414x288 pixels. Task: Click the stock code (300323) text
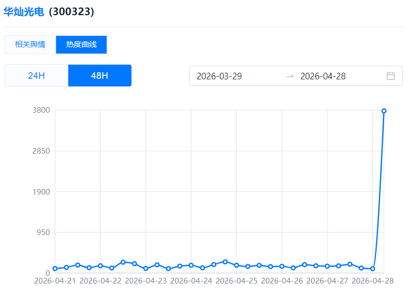point(71,12)
